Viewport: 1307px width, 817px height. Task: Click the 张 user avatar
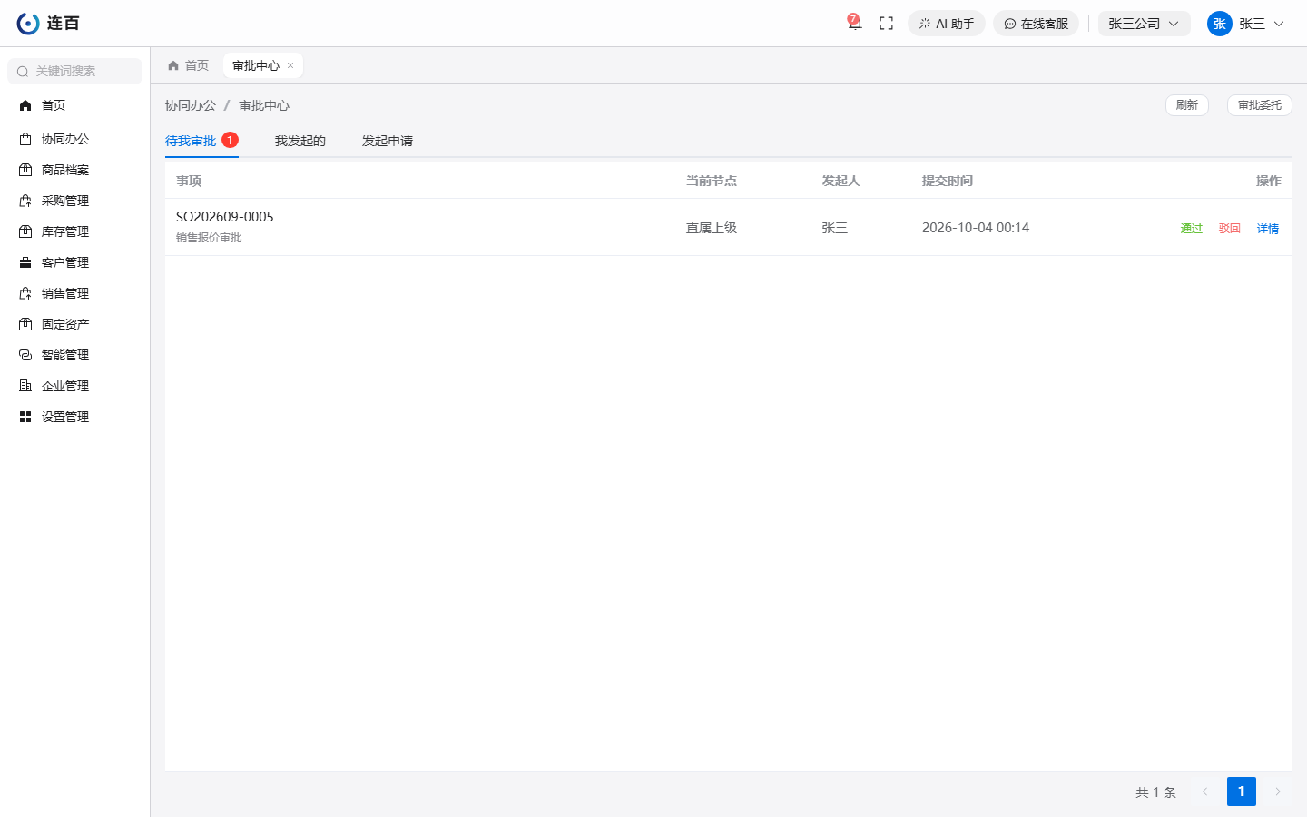click(x=1219, y=24)
